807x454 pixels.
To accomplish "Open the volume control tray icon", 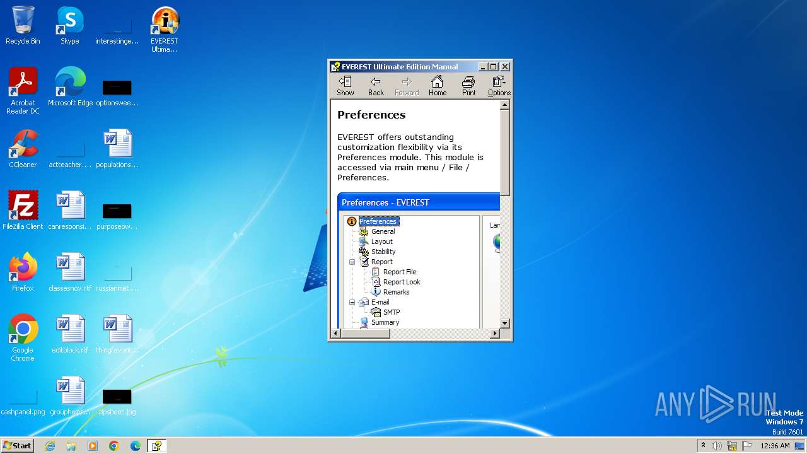I will (x=716, y=446).
